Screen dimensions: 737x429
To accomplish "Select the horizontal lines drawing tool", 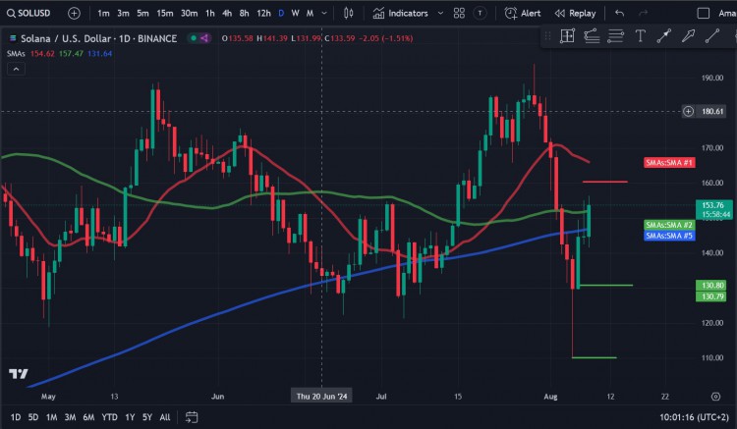I will tap(615, 36).
